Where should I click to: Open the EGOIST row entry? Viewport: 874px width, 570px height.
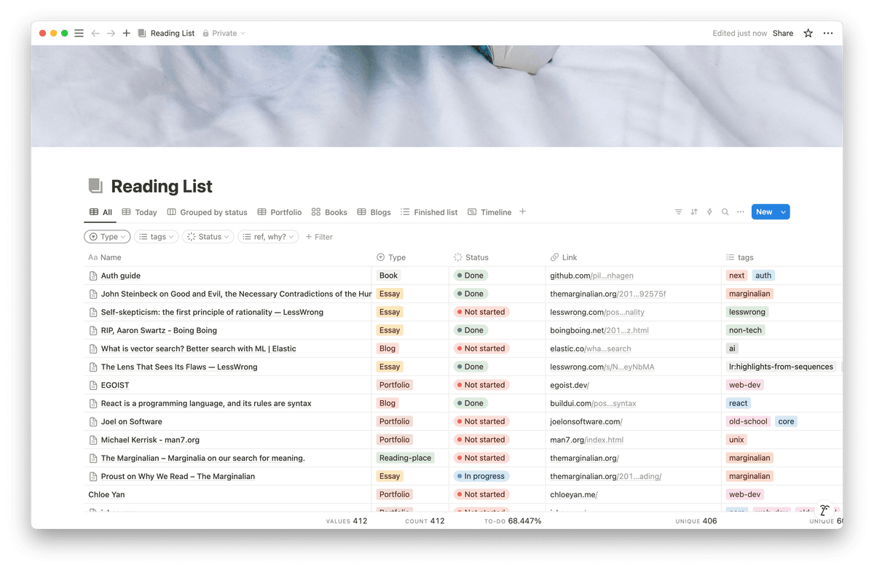click(x=115, y=385)
